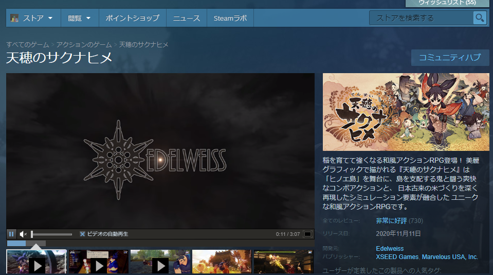This screenshot has height=275, width=493.
Task: Click the コミュニティハブ button
Action: (x=450, y=57)
